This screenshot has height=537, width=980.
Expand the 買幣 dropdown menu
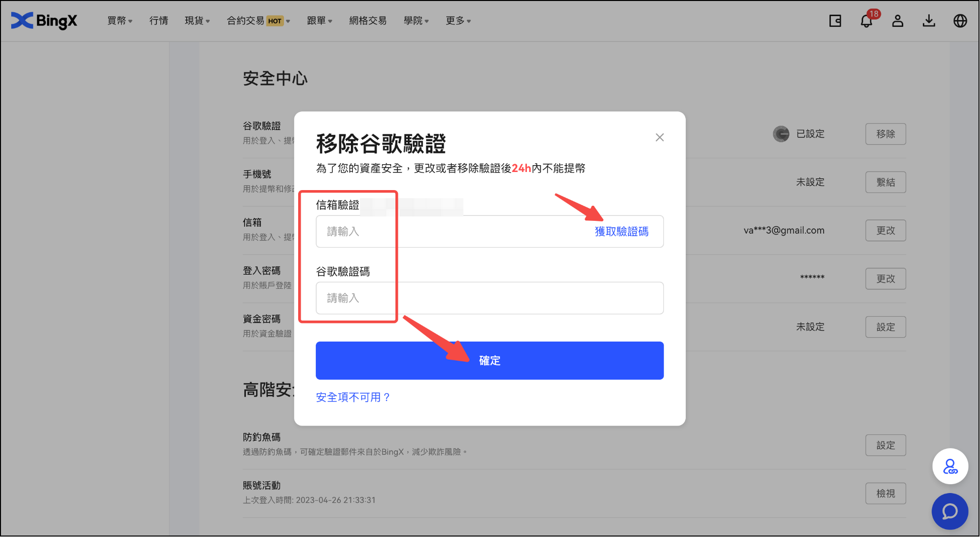pos(120,21)
